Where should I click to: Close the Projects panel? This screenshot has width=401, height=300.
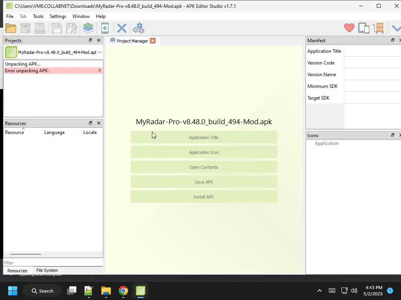tap(99, 40)
